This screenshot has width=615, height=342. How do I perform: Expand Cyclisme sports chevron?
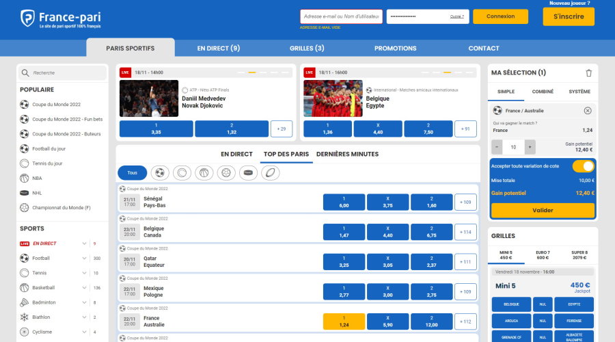[x=84, y=332]
